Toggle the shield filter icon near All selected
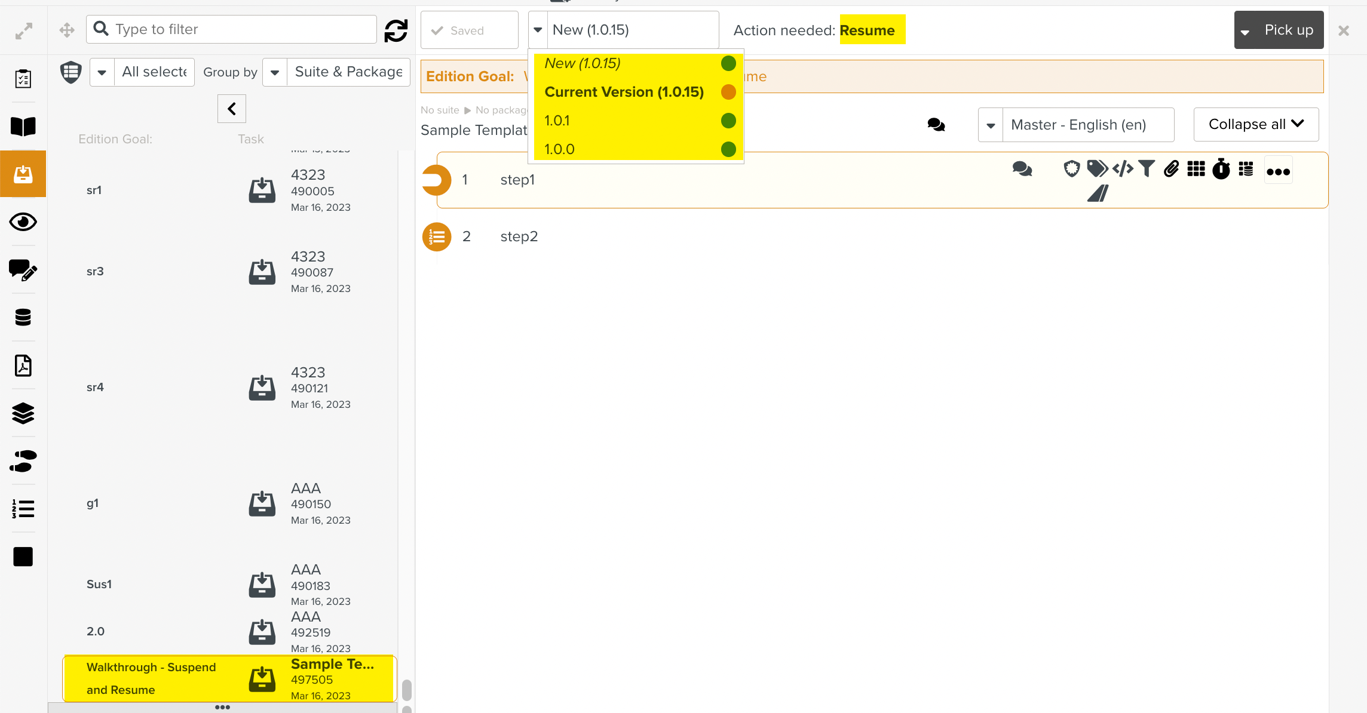 coord(71,72)
